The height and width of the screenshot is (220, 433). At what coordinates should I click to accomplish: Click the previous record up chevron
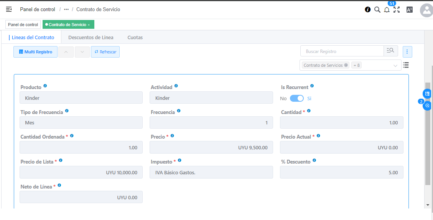(x=66, y=52)
